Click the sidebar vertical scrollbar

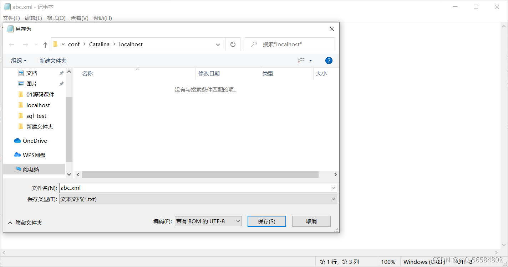pos(69,129)
